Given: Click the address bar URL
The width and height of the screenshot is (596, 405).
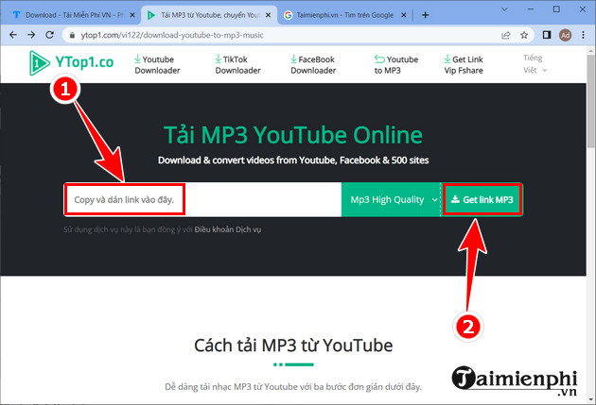Looking at the screenshot, I should click(172, 35).
